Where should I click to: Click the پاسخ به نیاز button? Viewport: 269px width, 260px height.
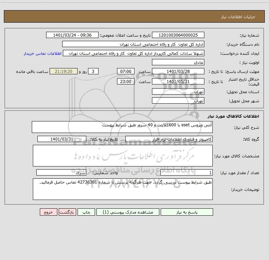click(187, 212)
